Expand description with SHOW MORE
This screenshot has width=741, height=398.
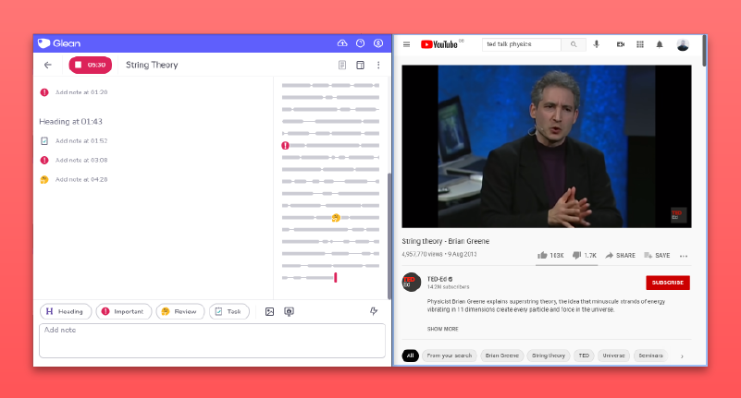point(442,328)
